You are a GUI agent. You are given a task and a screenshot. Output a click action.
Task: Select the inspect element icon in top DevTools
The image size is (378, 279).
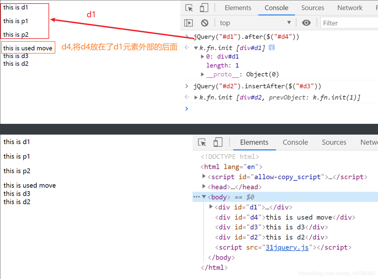coord(189,8)
